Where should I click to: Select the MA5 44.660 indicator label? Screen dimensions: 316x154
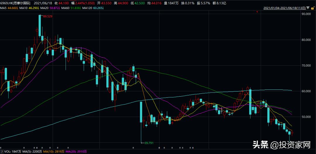9,8
